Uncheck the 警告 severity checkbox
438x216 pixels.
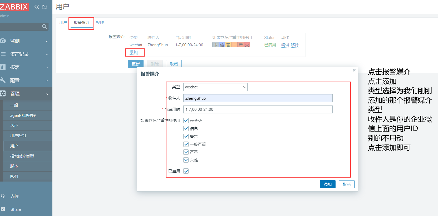click(x=186, y=136)
